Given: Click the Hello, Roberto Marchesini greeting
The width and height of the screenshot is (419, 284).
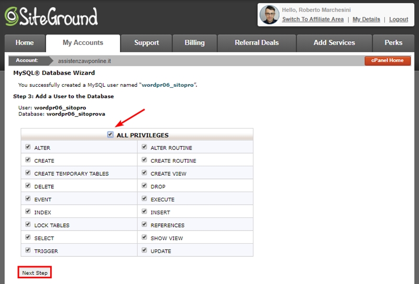Looking at the screenshot, I should (316, 10).
